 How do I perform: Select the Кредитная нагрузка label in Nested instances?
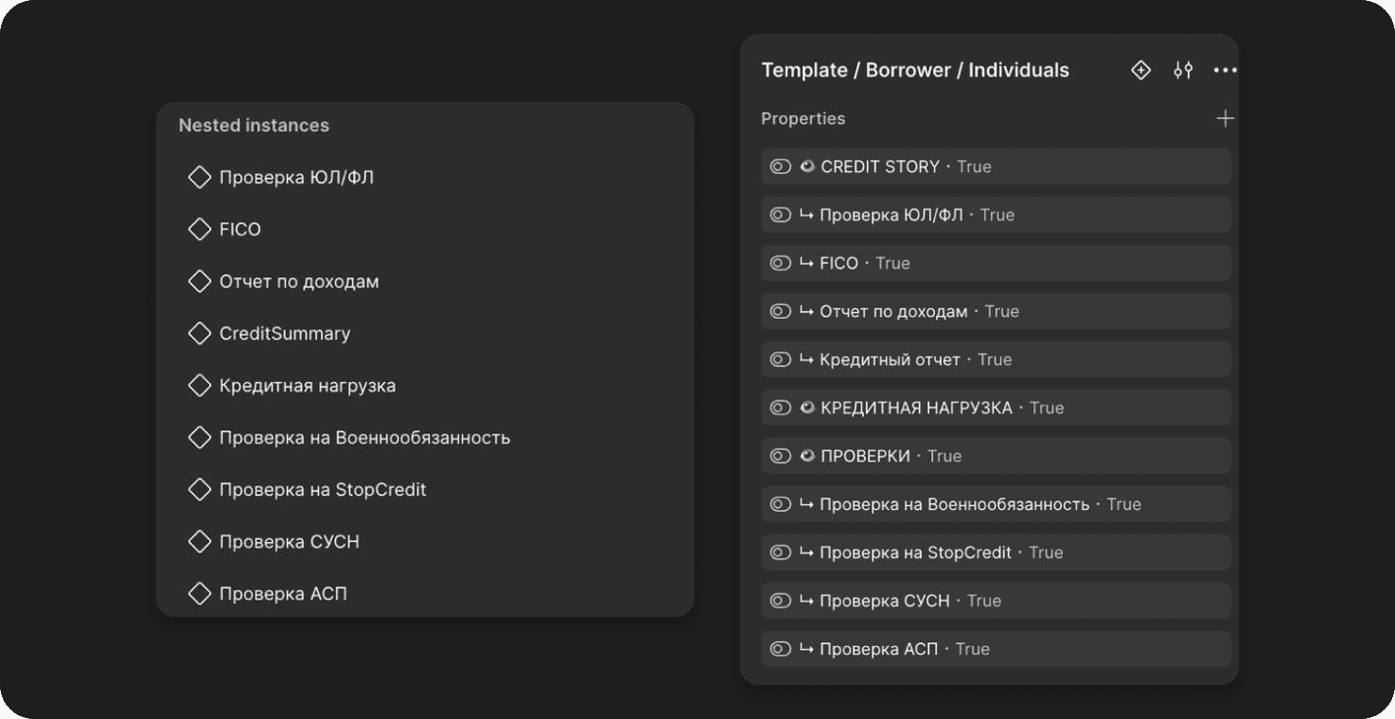click(x=308, y=386)
